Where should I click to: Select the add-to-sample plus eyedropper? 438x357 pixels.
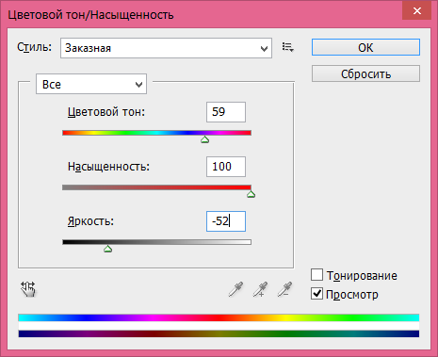point(260,289)
